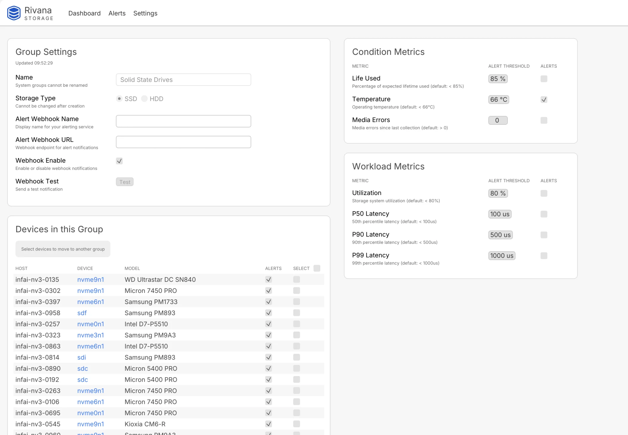Open the Alerts menu item
Image resolution: width=628 pixels, height=435 pixels.
click(117, 13)
